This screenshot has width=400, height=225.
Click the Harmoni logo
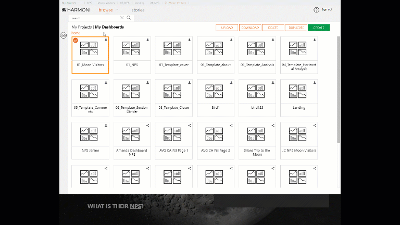point(76,10)
